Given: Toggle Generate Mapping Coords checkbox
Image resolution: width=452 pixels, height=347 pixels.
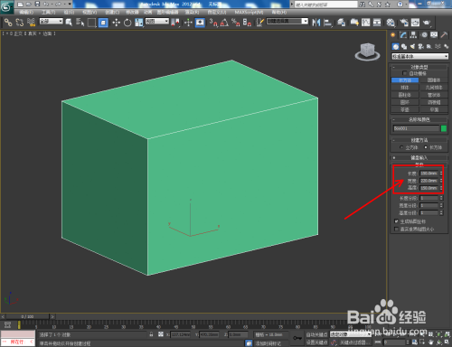Looking at the screenshot, I should 396,221.
